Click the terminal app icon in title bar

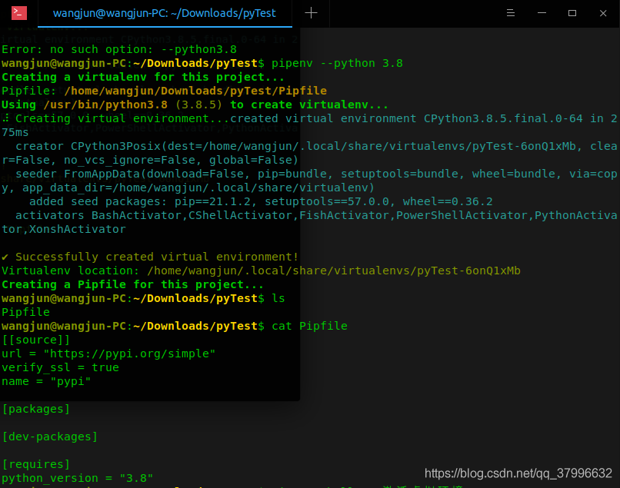19,13
